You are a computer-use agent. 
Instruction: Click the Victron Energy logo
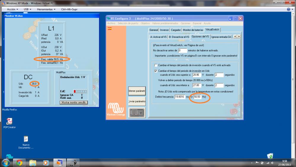pyautogui.click(x=116, y=109)
